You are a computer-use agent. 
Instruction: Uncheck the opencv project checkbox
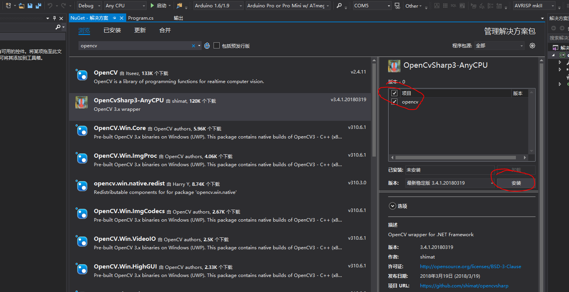[394, 102]
